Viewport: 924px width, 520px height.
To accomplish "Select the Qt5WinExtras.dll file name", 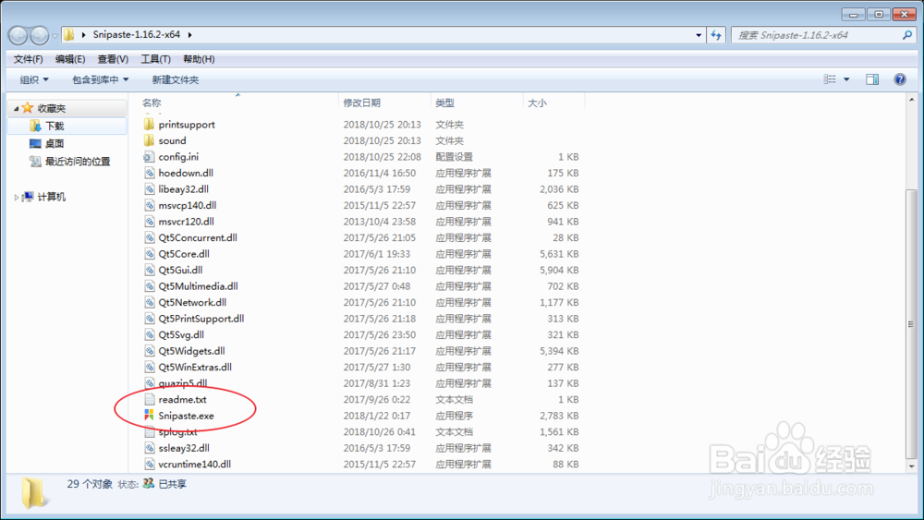I will click(x=195, y=367).
